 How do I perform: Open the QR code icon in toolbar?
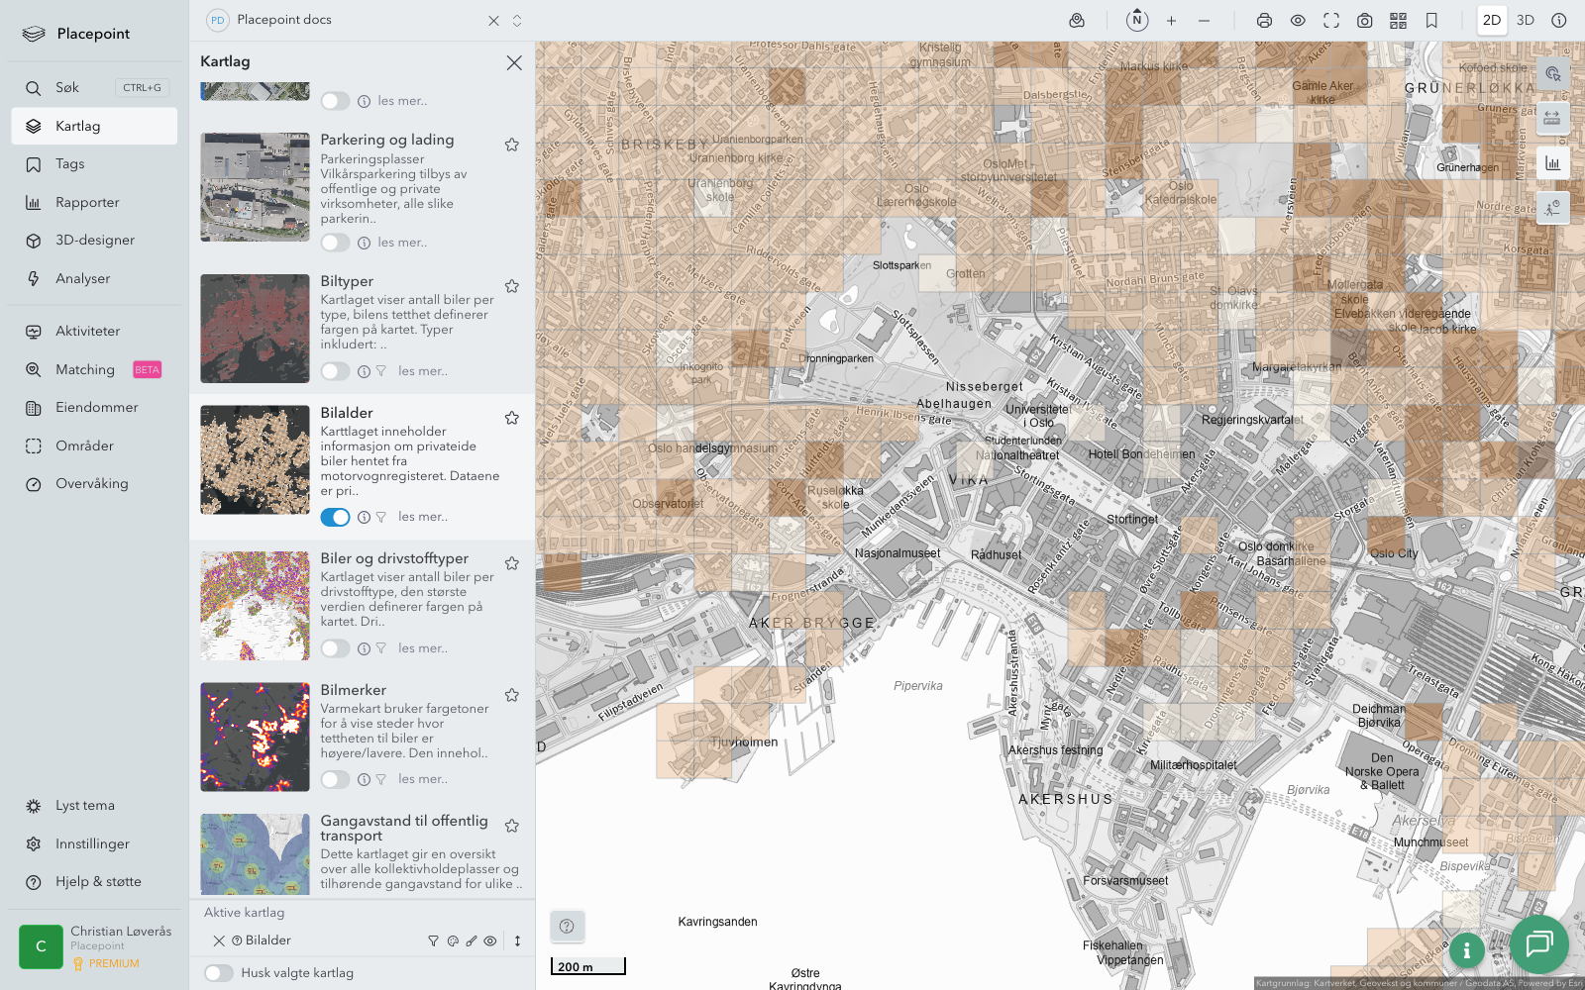(1398, 21)
